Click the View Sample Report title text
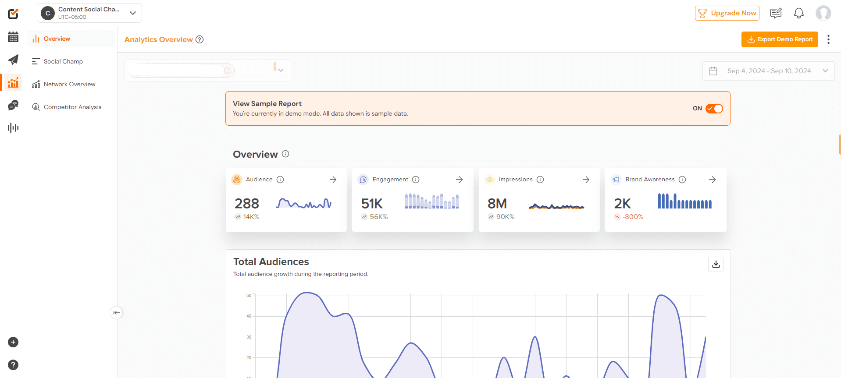The image size is (841, 378). click(267, 104)
